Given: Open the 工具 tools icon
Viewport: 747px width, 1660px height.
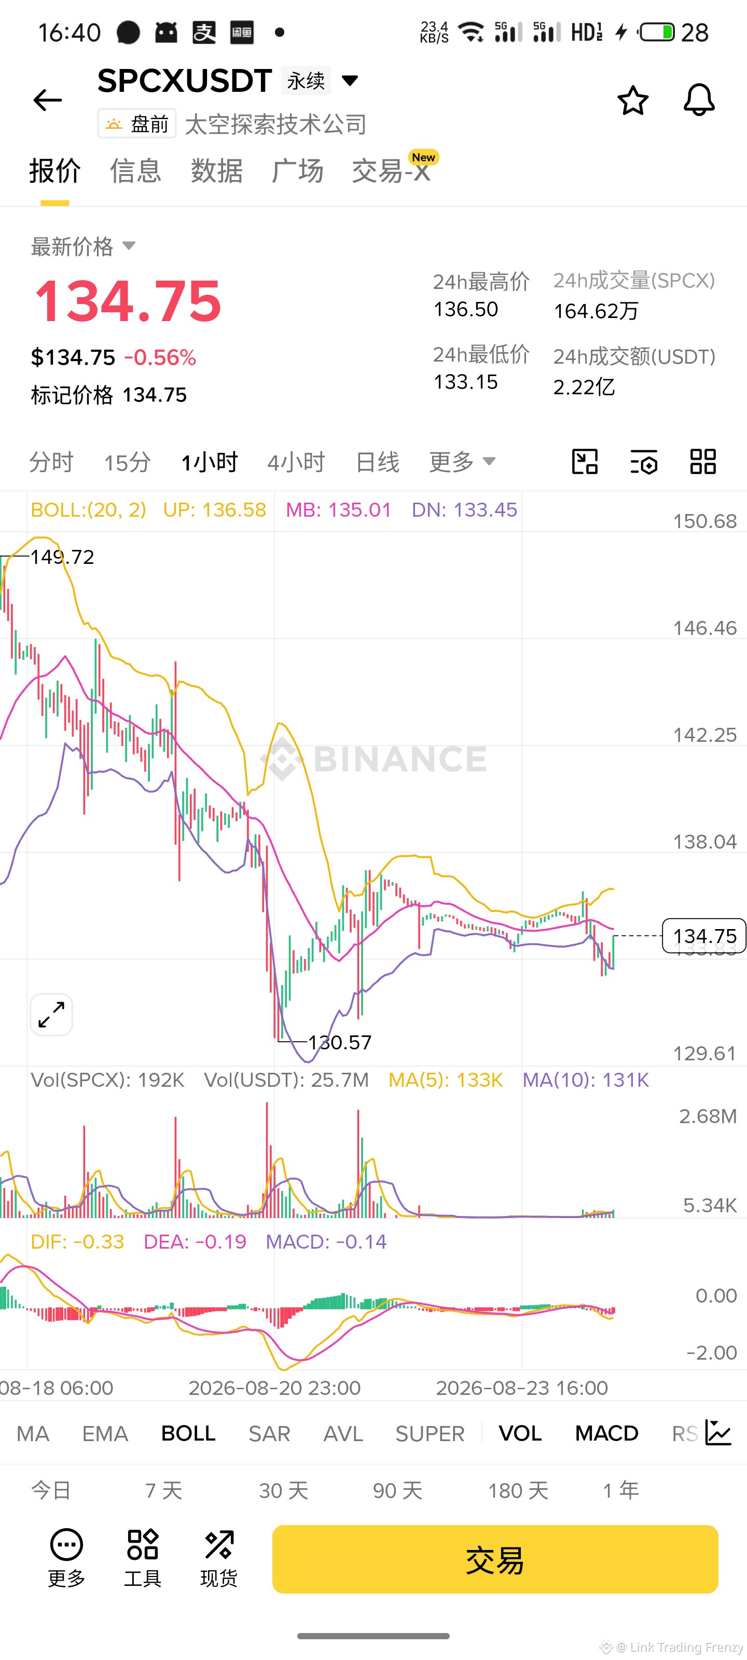Looking at the screenshot, I should (143, 1558).
